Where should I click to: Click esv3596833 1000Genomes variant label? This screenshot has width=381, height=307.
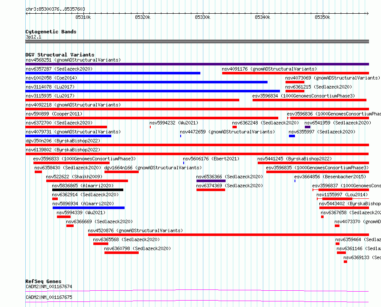[84, 159]
